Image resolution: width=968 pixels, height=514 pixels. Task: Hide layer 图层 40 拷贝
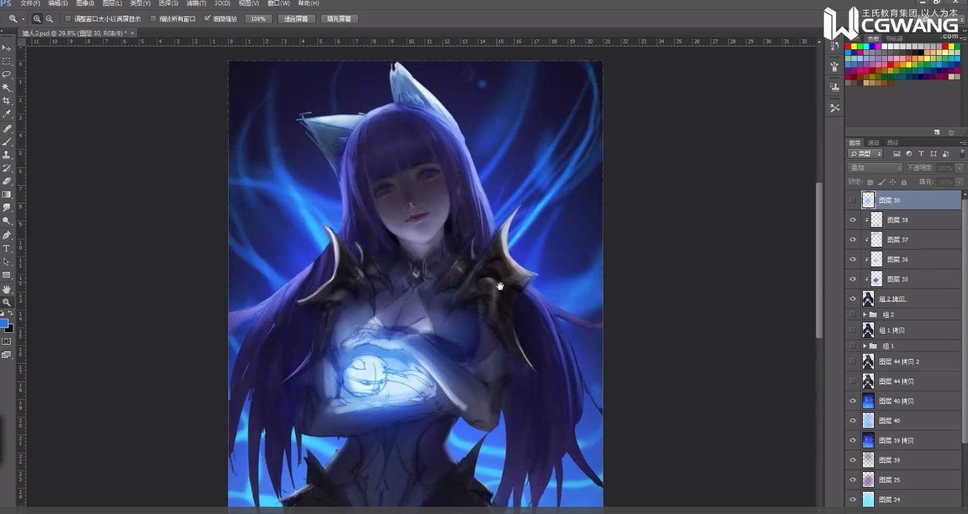coord(852,401)
